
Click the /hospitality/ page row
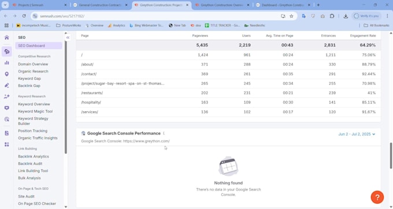228,102
